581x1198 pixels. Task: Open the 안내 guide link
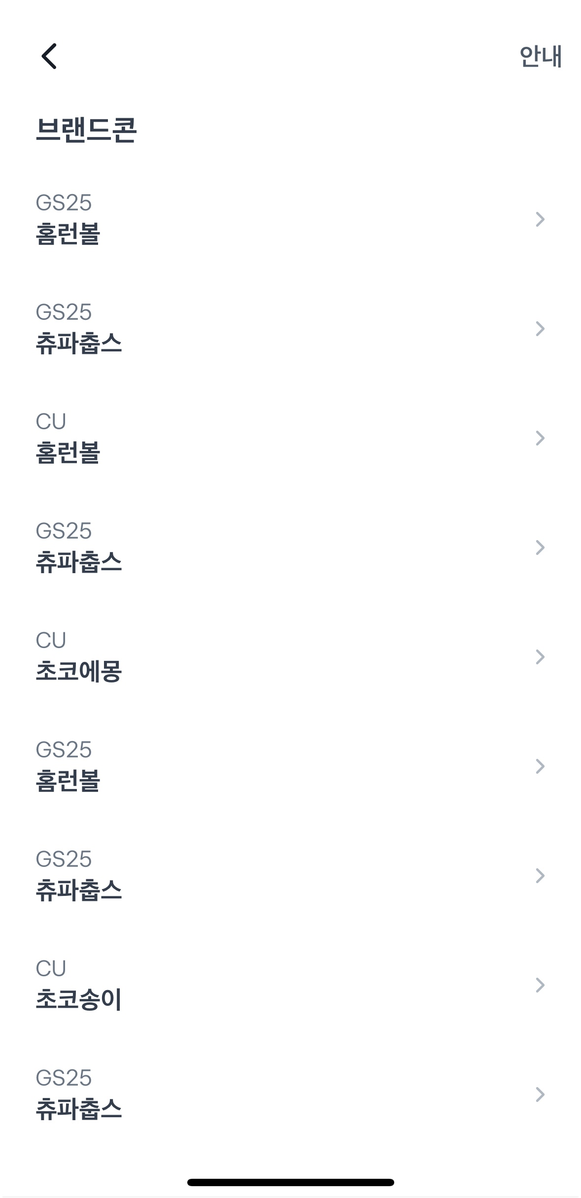540,56
